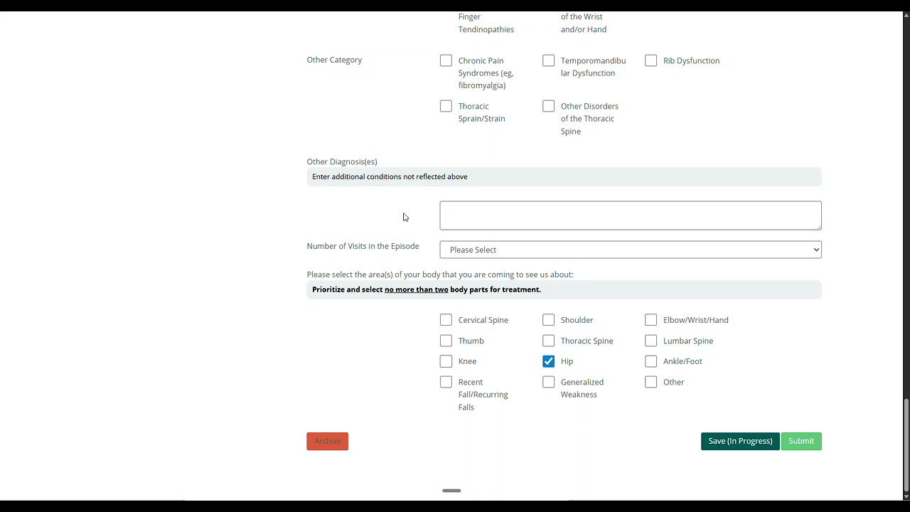Image resolution: width=910 pixels, height=512 pixels.
Task: Tick the Knee checkbox
Action: point(446,361)
